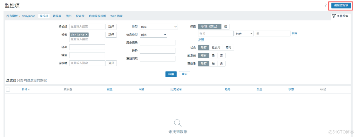Image resolution: width=357 pixels, height=137 pixels.
Task: Remove the disk-jiance template tag
Action: click(x=86, y=35)
